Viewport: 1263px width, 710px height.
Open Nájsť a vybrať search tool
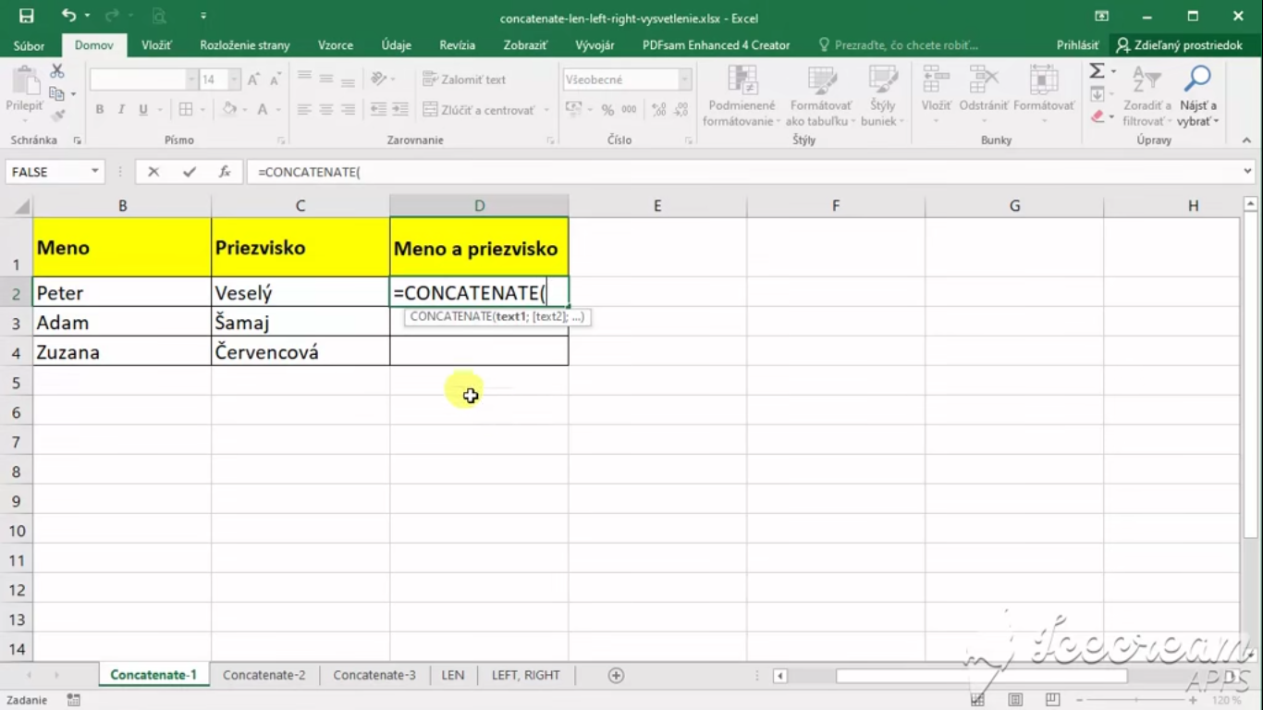coord(1197,96)
